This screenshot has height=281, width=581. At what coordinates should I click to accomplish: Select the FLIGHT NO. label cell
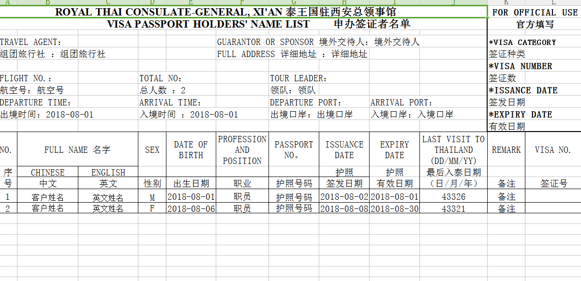click(x=26, y=78)
